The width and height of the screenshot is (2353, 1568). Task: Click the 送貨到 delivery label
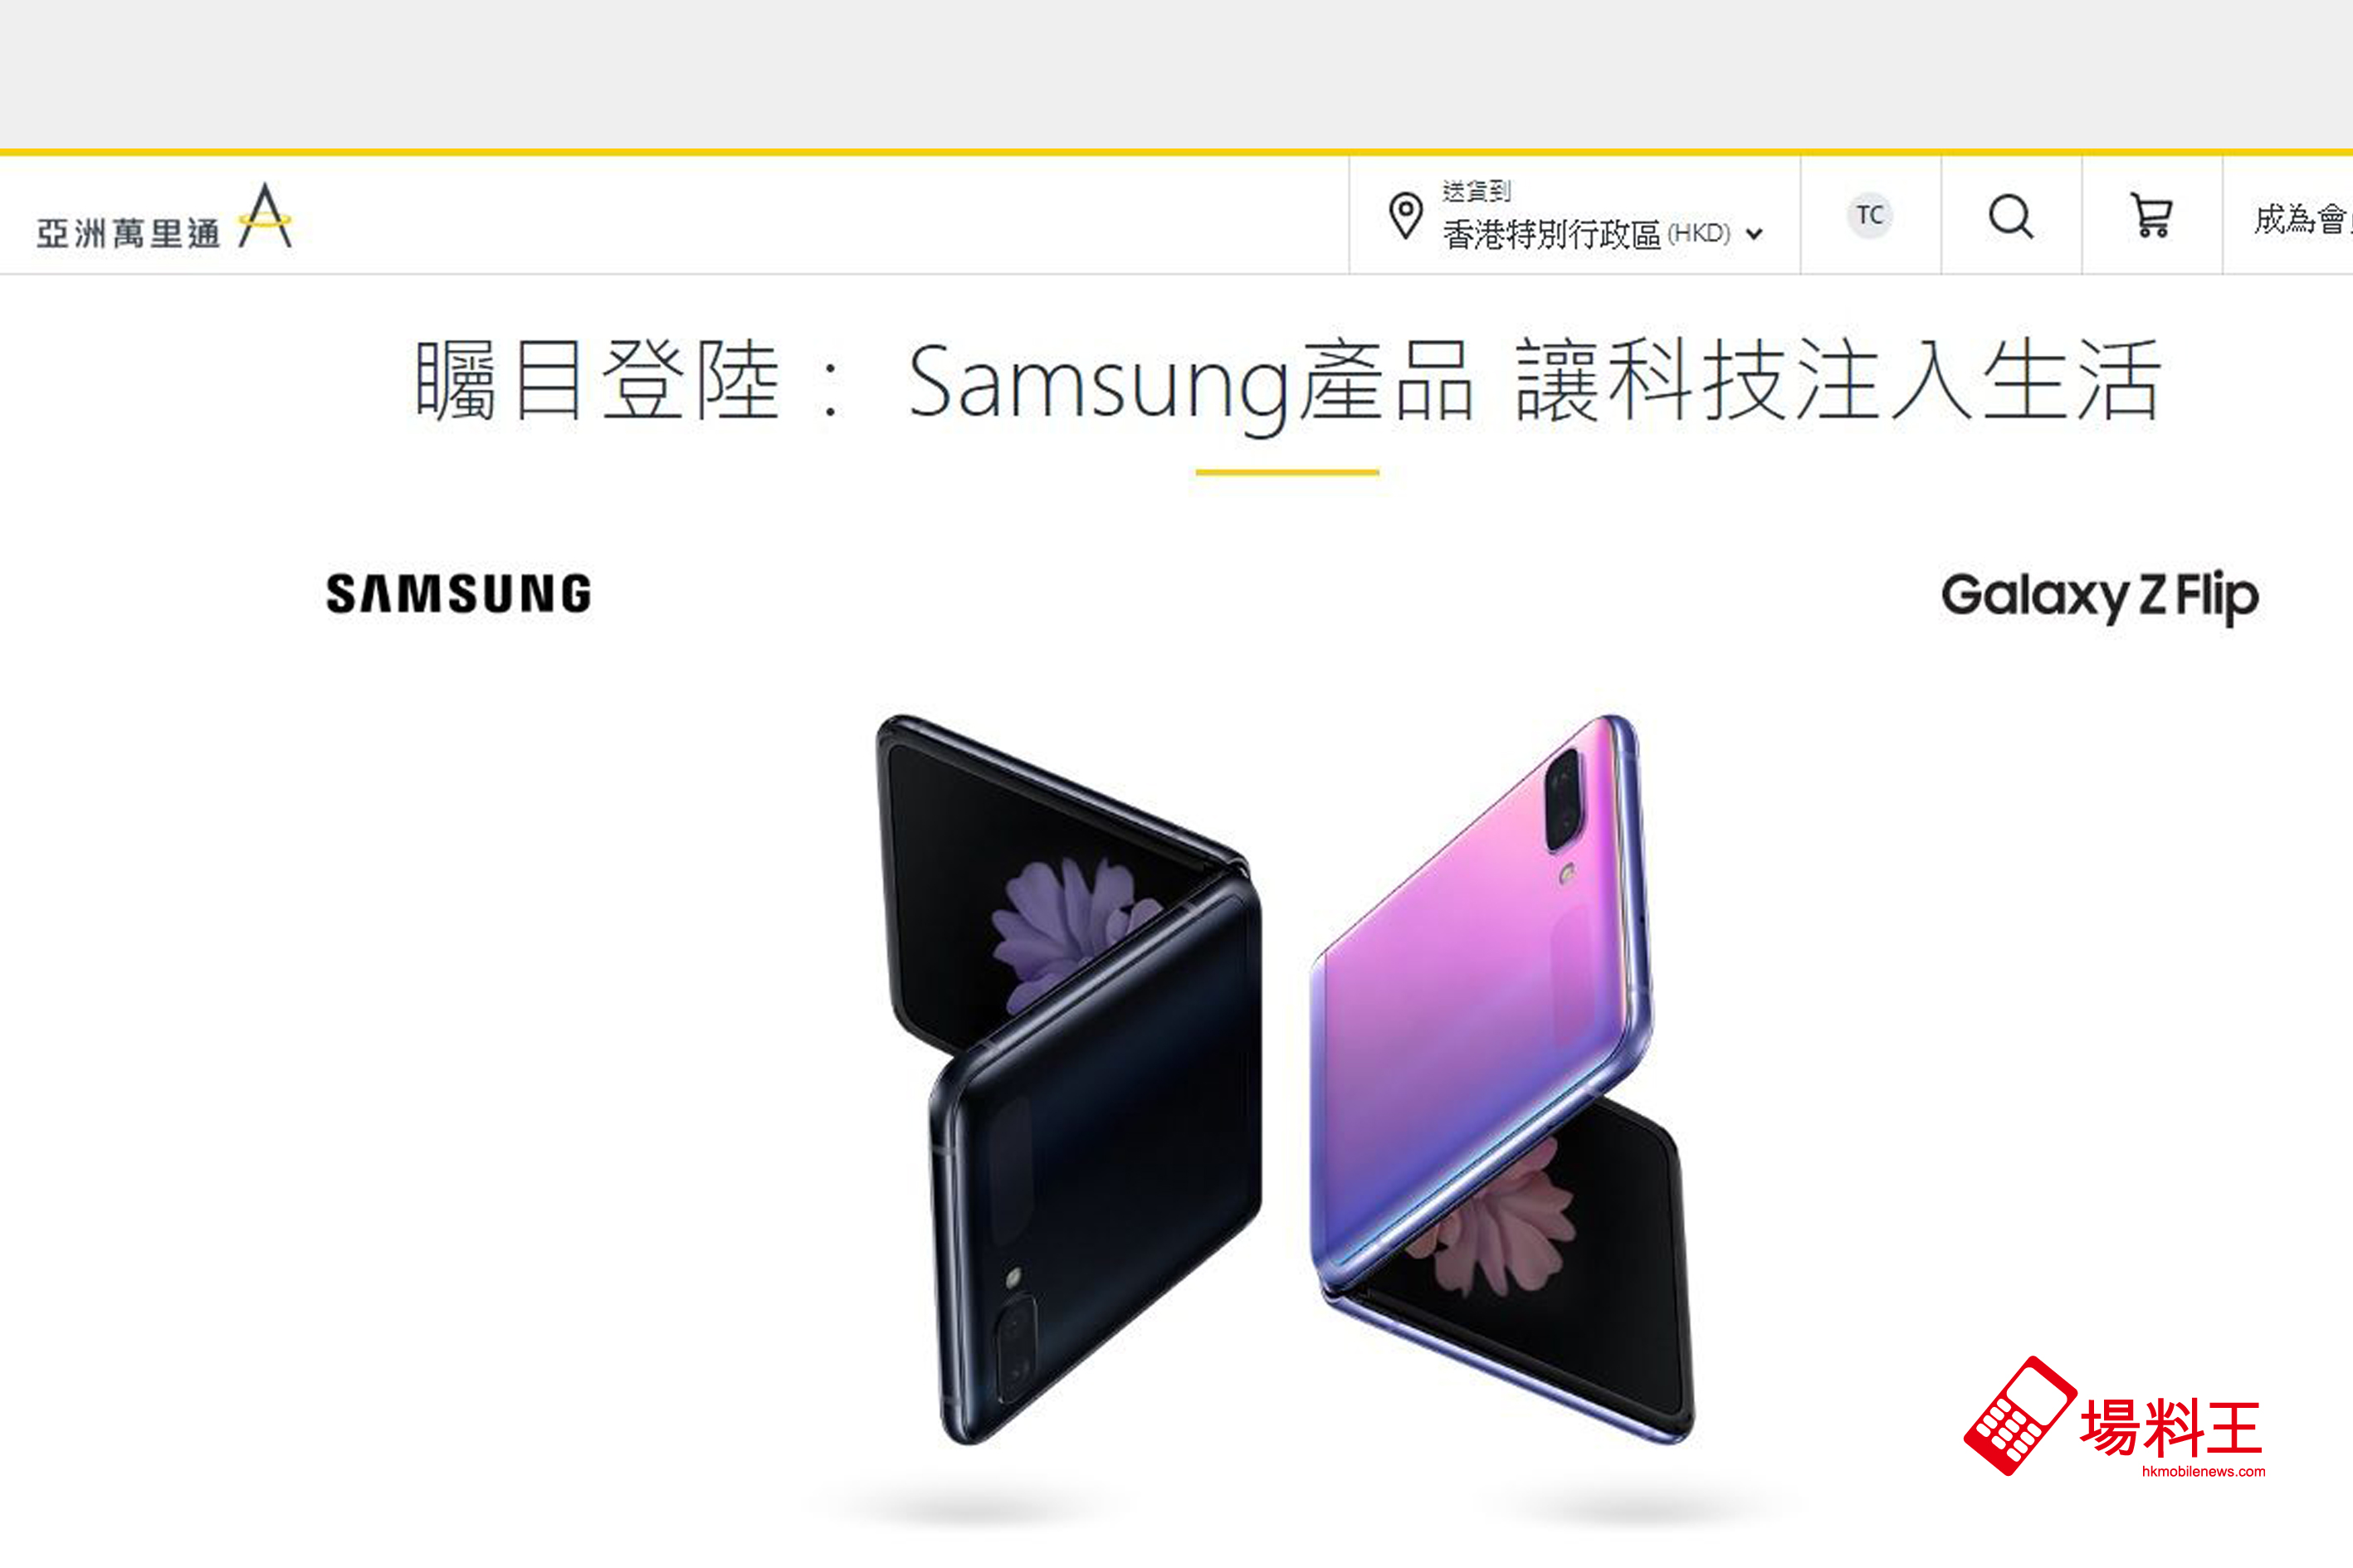coord(1476,190)
